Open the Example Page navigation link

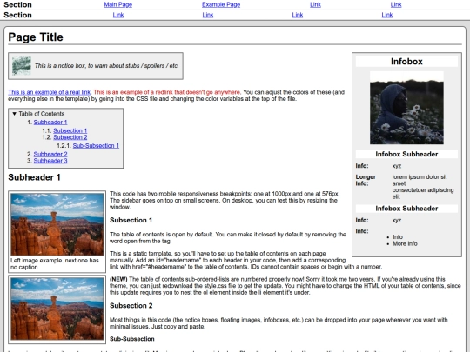(221, 4)
